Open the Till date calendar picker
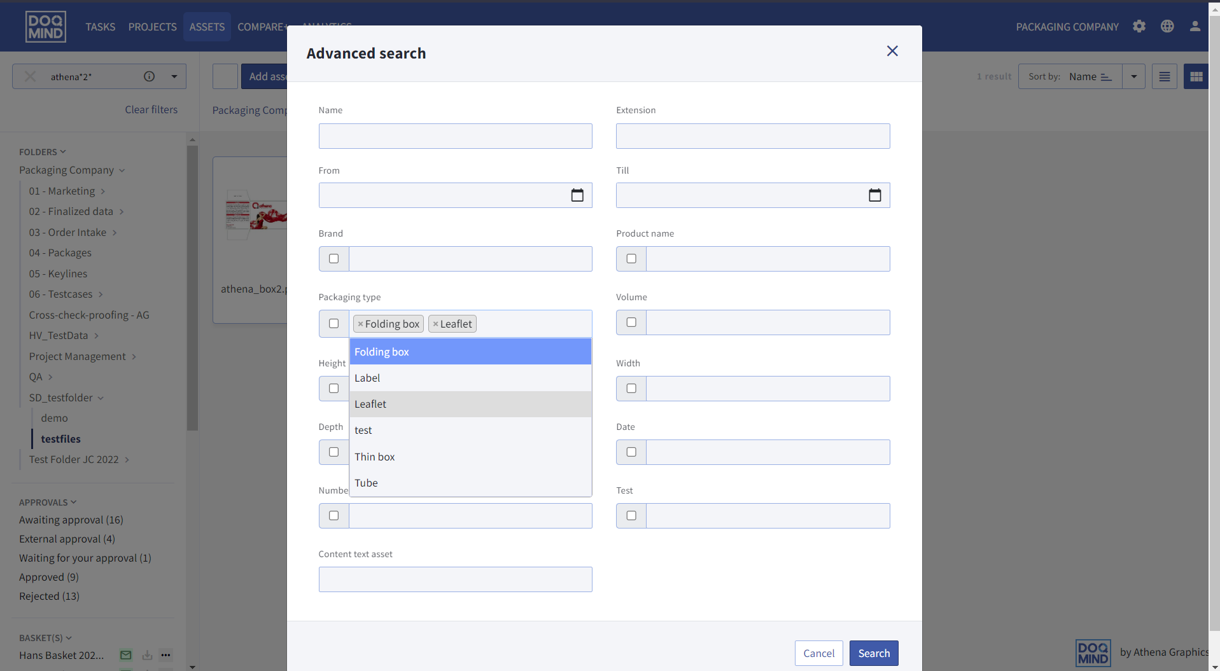The width and height of the screenshot is (1220, 671). [874, 195]
